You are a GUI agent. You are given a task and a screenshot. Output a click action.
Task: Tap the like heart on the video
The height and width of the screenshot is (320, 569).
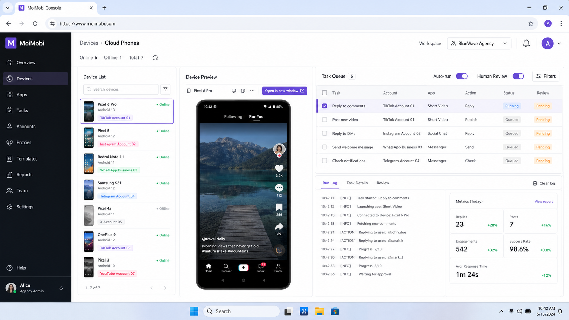(x=279, y=168)
